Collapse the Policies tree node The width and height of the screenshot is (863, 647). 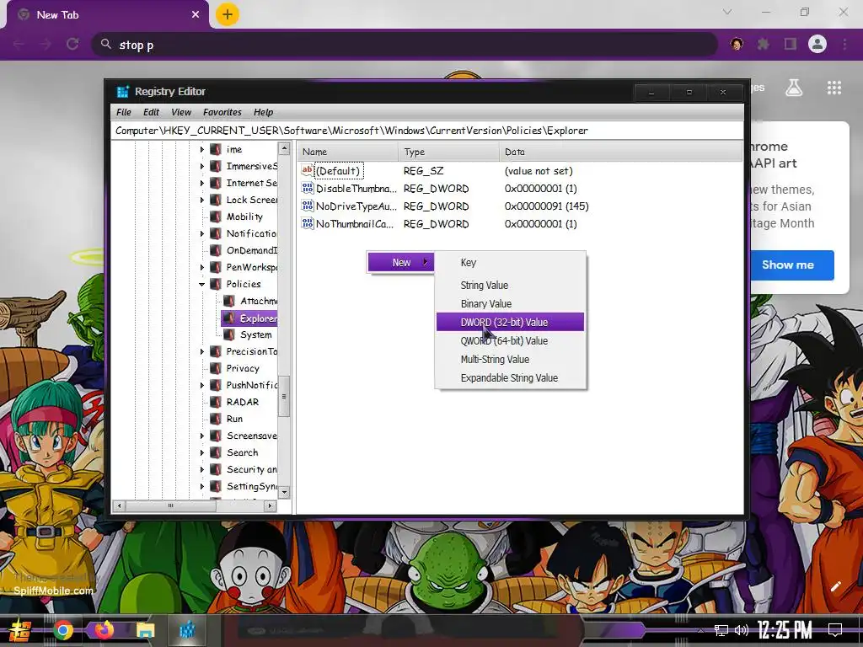202,285
